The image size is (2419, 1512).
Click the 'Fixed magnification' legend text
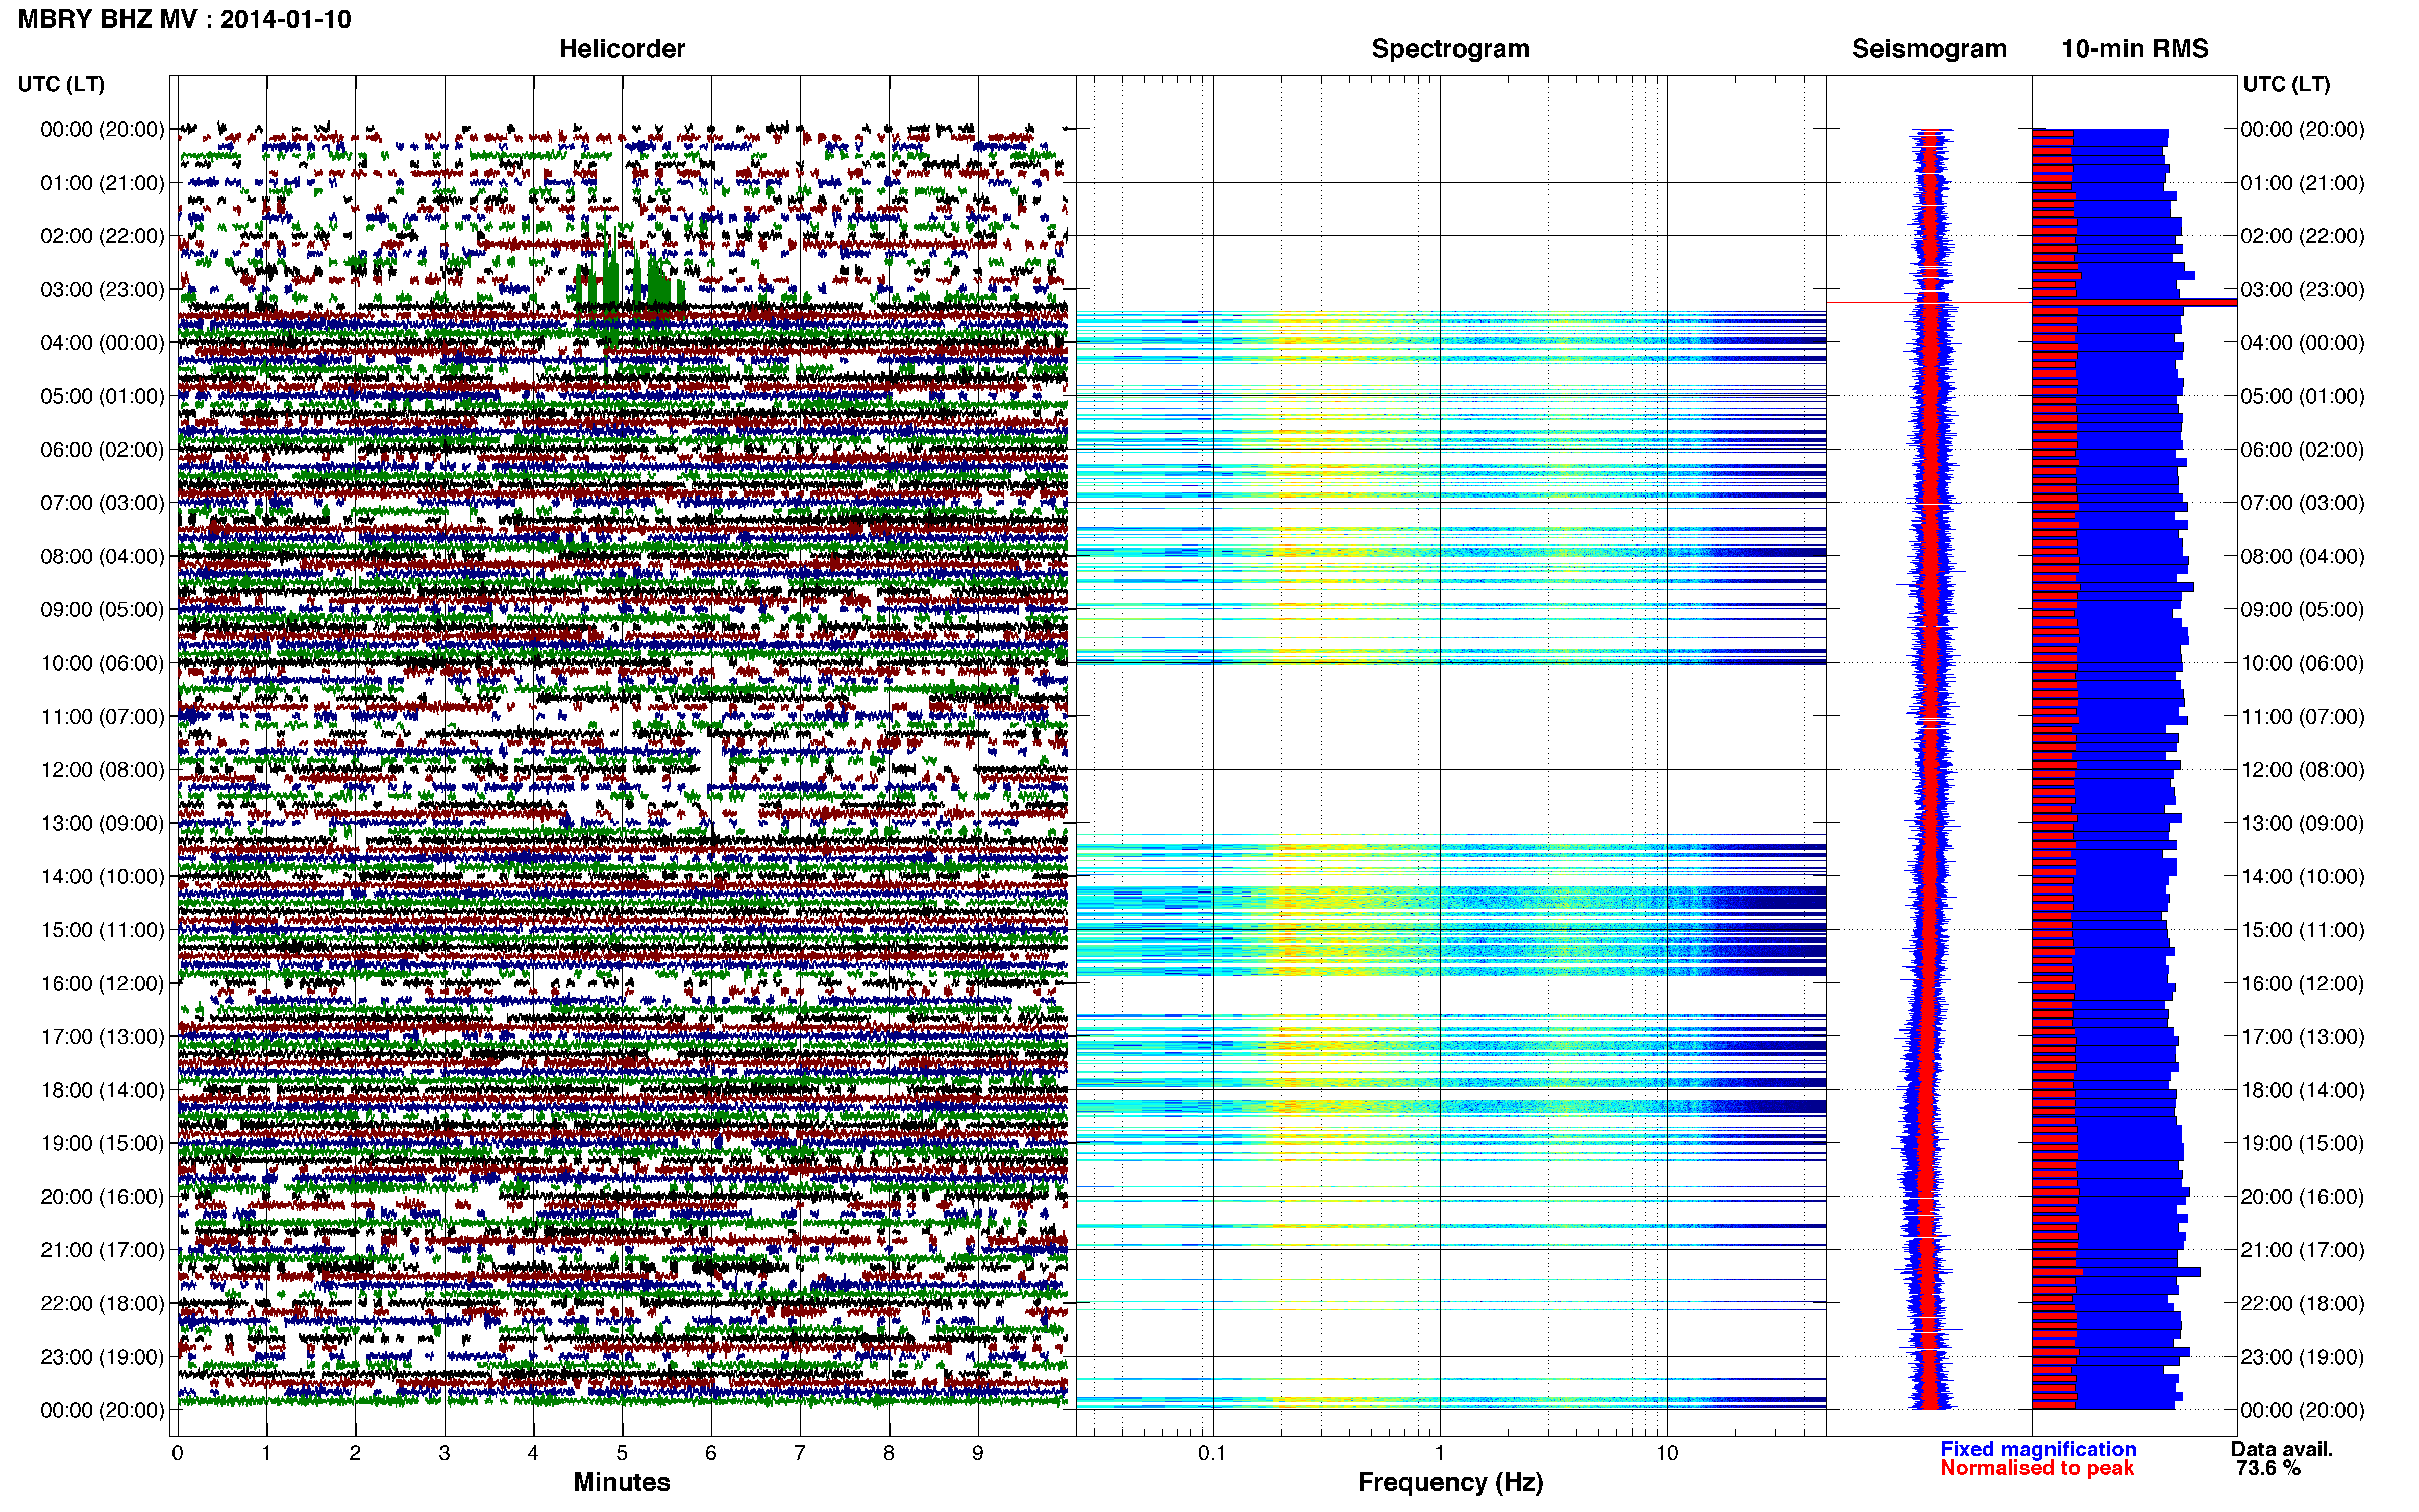tap(2038, 1449)
